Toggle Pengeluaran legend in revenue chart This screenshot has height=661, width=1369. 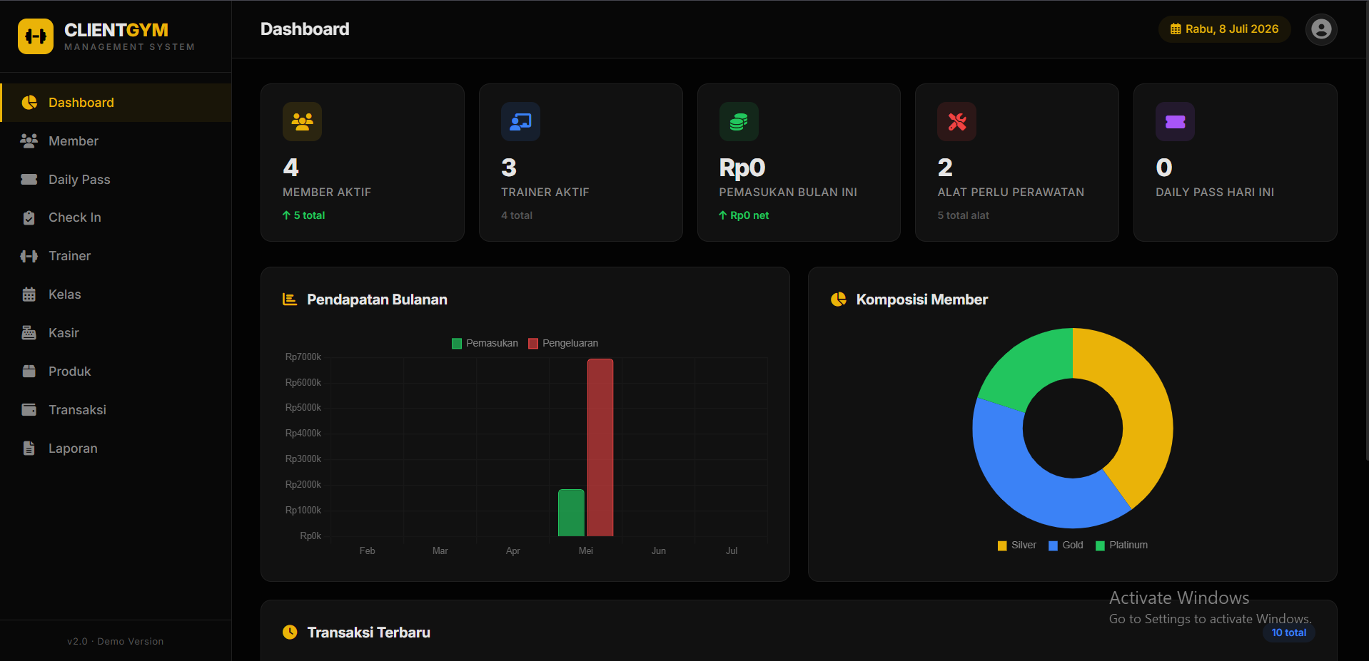(563, 343)
